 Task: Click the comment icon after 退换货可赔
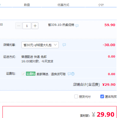69,74
